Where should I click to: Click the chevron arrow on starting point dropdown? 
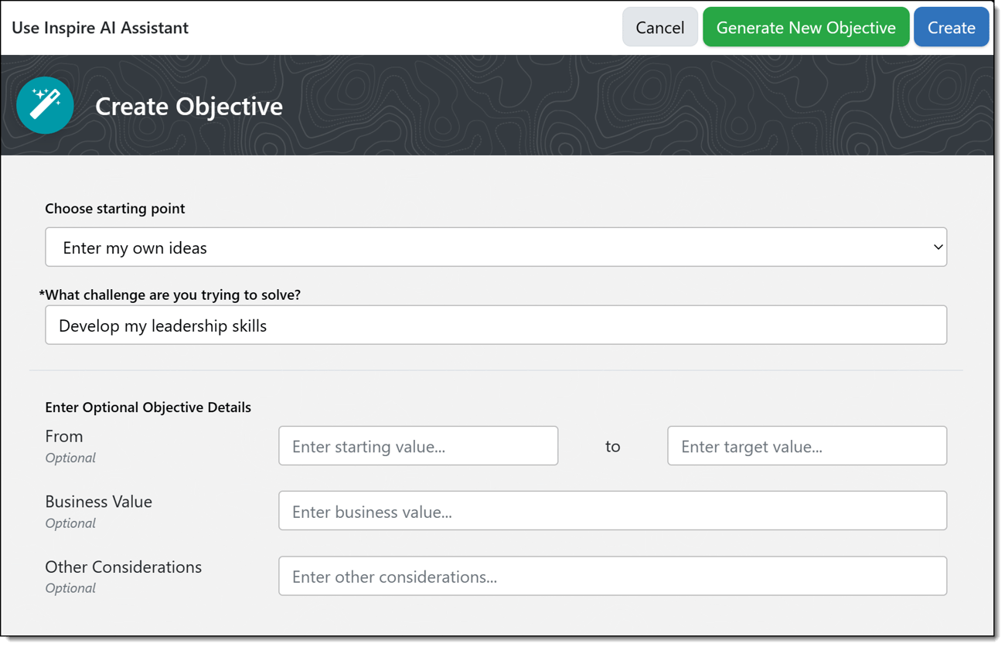pos(937,247)
